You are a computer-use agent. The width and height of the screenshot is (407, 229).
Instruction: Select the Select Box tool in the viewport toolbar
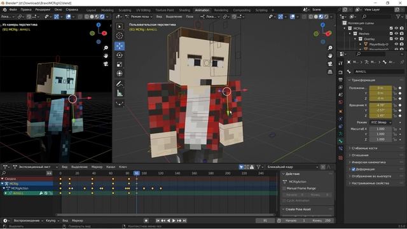pyautogui.click(x=120, y=27)
